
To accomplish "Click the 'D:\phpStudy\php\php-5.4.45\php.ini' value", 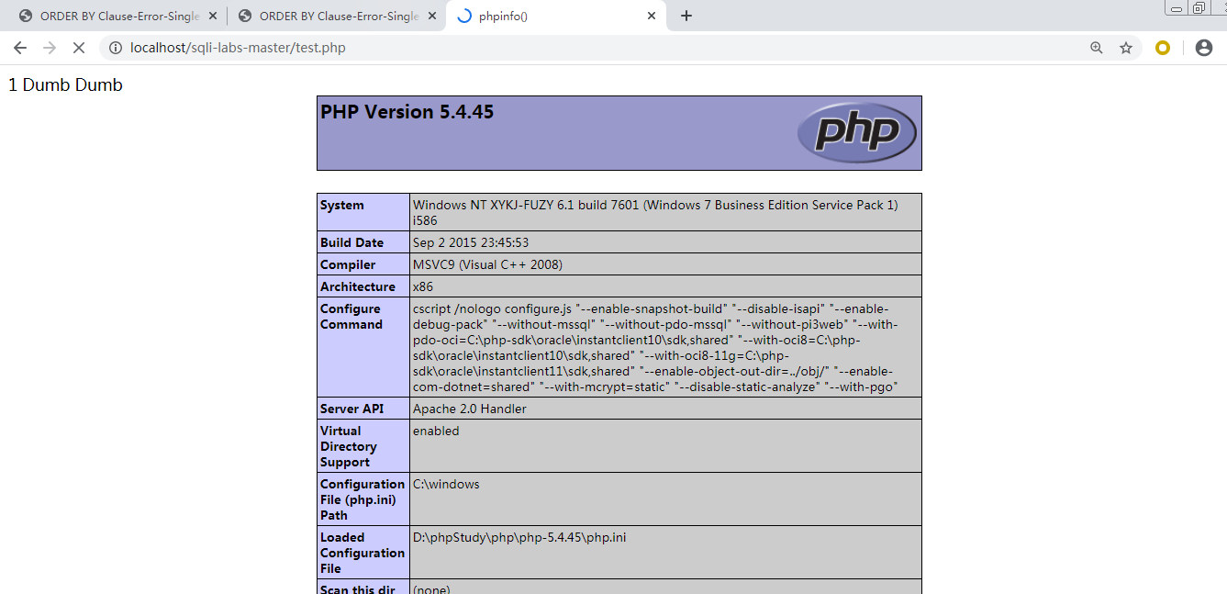I will tap(519, 538).
